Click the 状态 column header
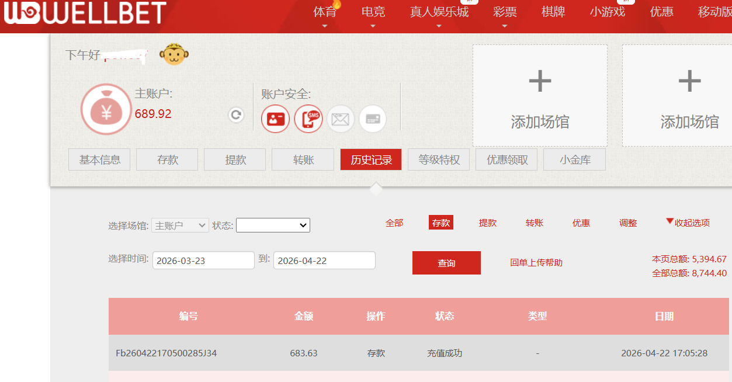Viewport: 732px width, 382px height. click(445, 316)
